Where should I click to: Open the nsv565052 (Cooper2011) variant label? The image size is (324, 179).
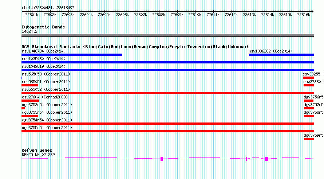click(x=46, y=89)
